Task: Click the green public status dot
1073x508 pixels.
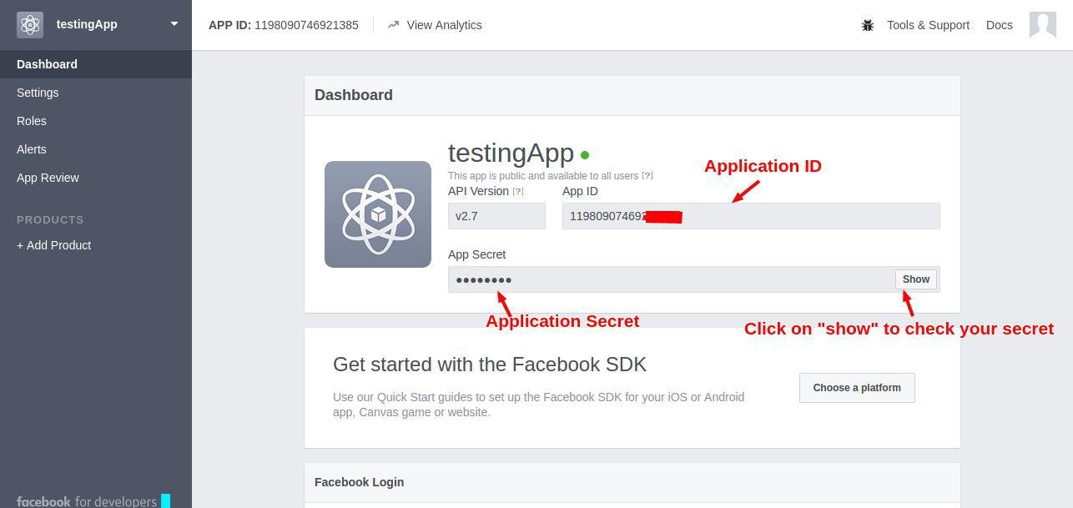Action: 585,155
